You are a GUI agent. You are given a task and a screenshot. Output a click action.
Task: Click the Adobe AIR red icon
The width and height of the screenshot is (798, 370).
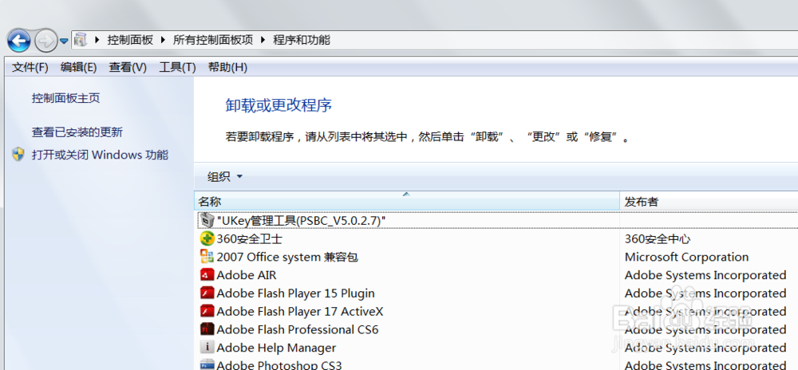(x=207, y=275)
